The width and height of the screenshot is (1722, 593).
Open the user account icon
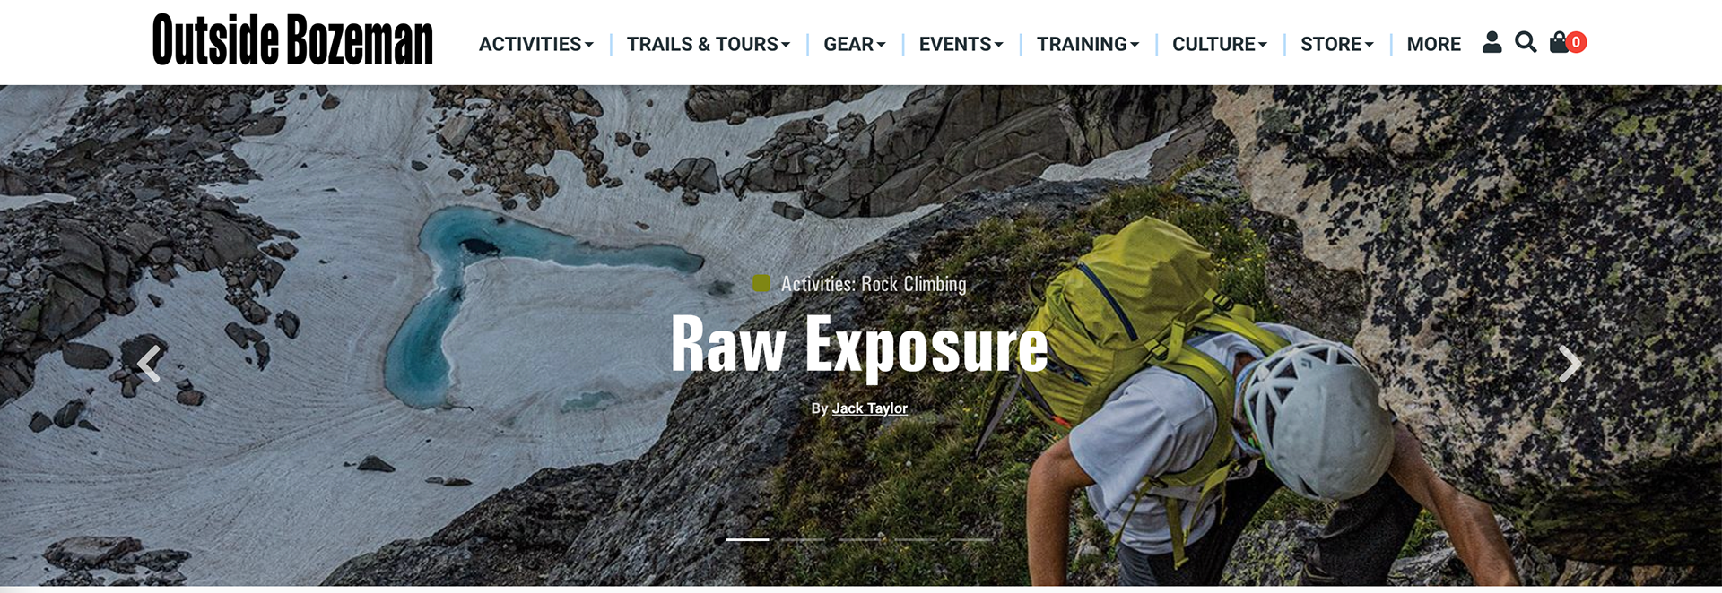1492,42
